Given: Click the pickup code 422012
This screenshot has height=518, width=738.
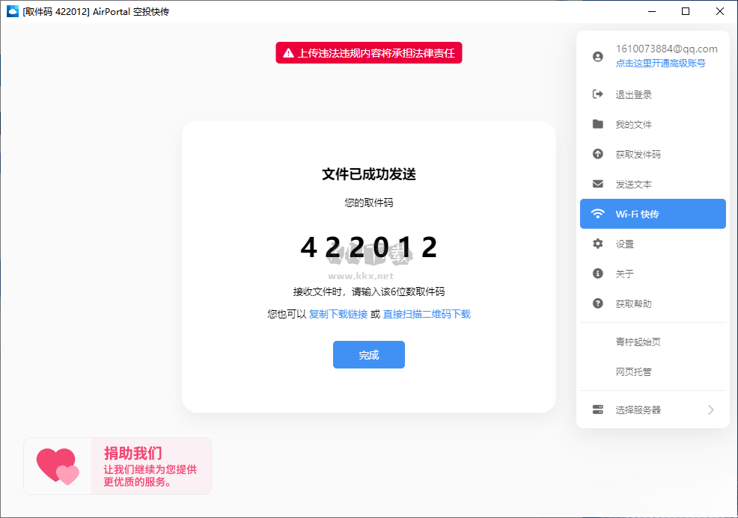Looking at the screenshot, I should [369, 249].
